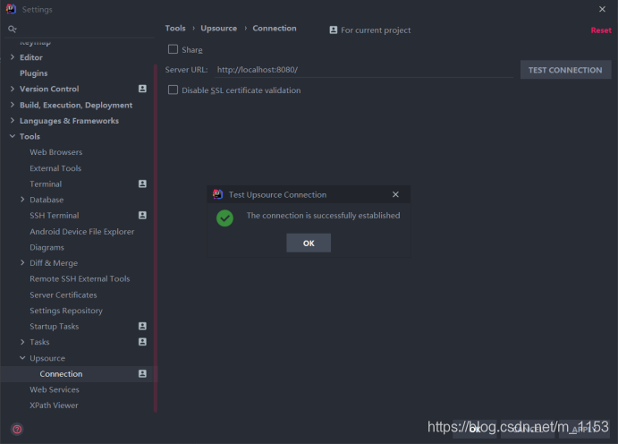Open the Plugins settings page
This screenshot has width=618, height=444.
(33, 73)
